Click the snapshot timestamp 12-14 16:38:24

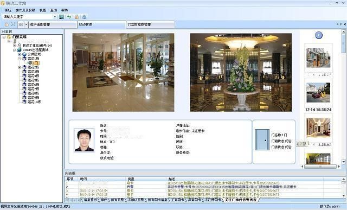(318, 110)
